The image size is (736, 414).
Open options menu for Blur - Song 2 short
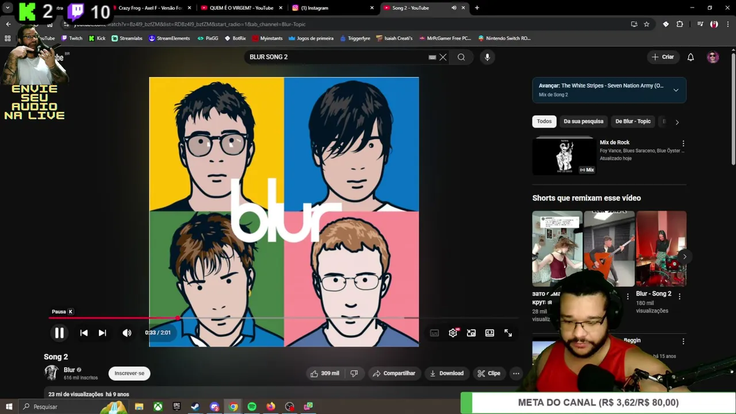click(x=680, y=297)
